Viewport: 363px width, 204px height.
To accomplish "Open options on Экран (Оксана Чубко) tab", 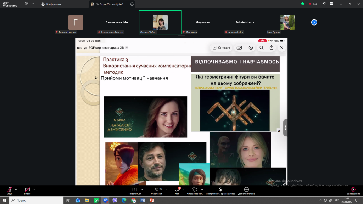I will pos(132,4).
